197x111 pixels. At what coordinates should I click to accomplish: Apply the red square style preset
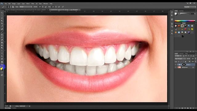[185, 29]
